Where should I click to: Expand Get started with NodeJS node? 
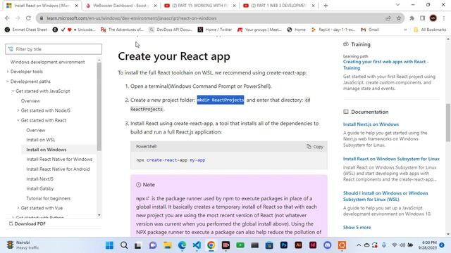(x=18, y=110)
